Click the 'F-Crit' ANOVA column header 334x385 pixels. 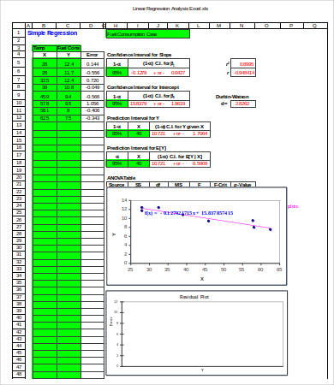[x=220, y=185]
